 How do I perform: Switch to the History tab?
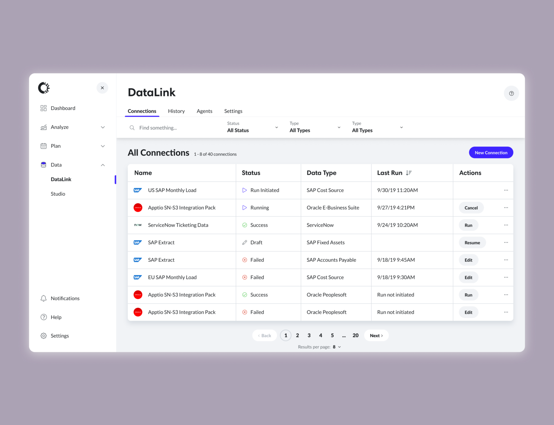(x=176, y=111)
